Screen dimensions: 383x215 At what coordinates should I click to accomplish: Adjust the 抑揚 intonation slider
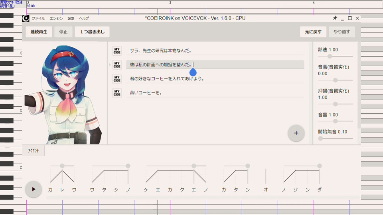tap(335, 104)
